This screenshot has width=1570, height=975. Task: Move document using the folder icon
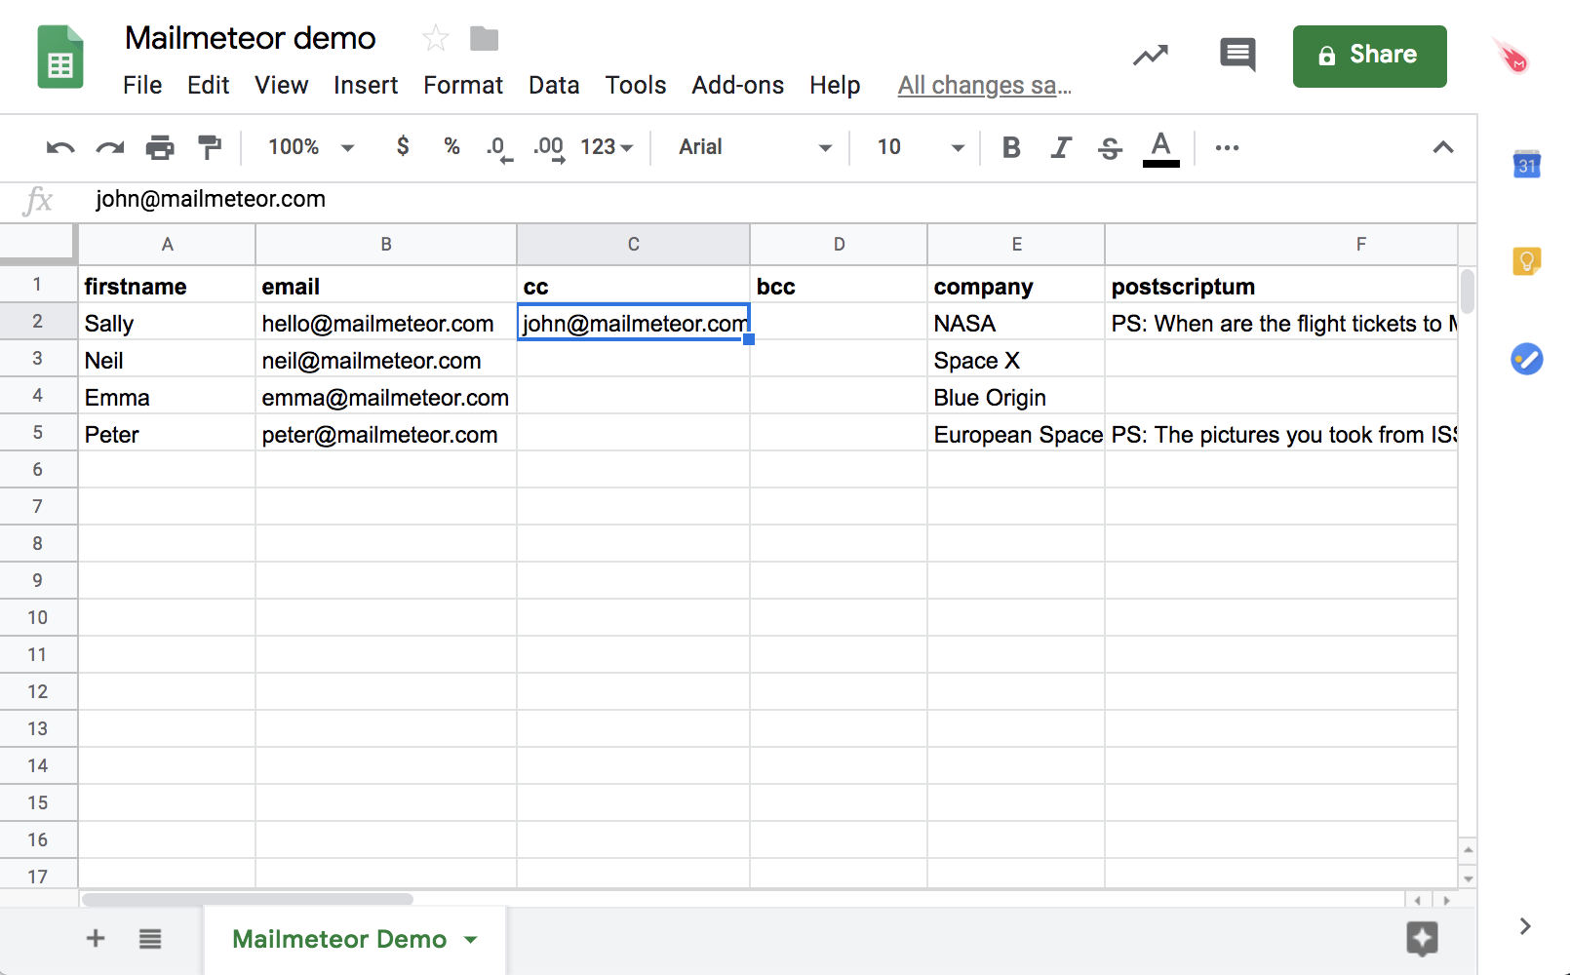[484, 39]
